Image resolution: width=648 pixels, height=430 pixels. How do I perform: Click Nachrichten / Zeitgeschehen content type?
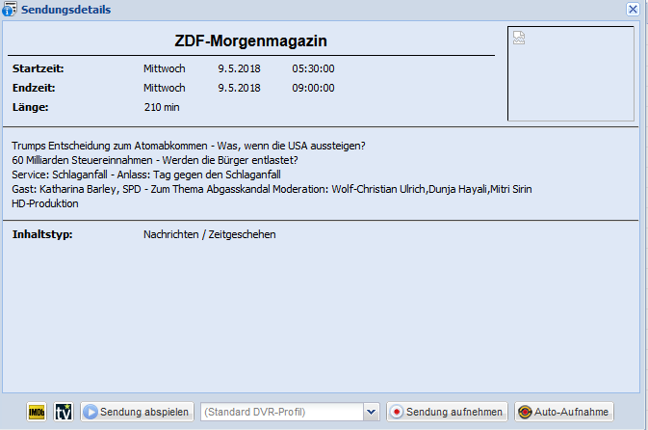(x=210, y=234)
